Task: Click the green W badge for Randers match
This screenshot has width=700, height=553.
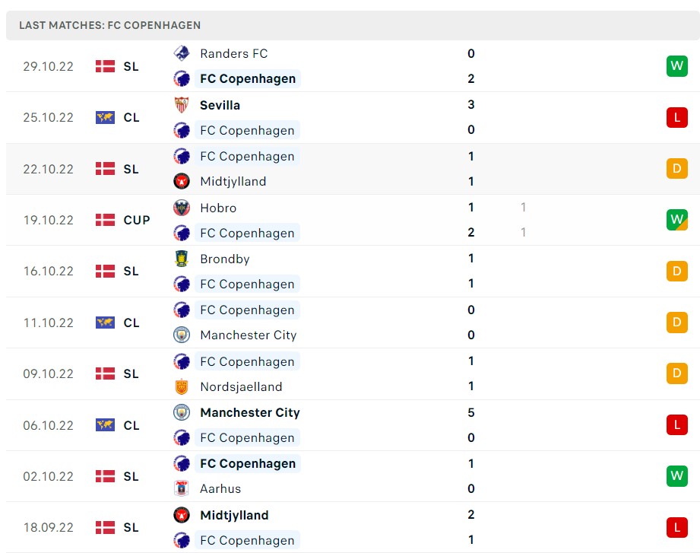Action: click(x=676, y=66)
